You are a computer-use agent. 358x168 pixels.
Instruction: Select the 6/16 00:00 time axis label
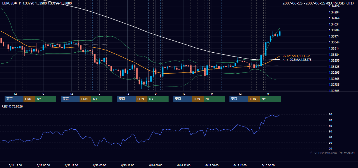click(x=268, y=165)
